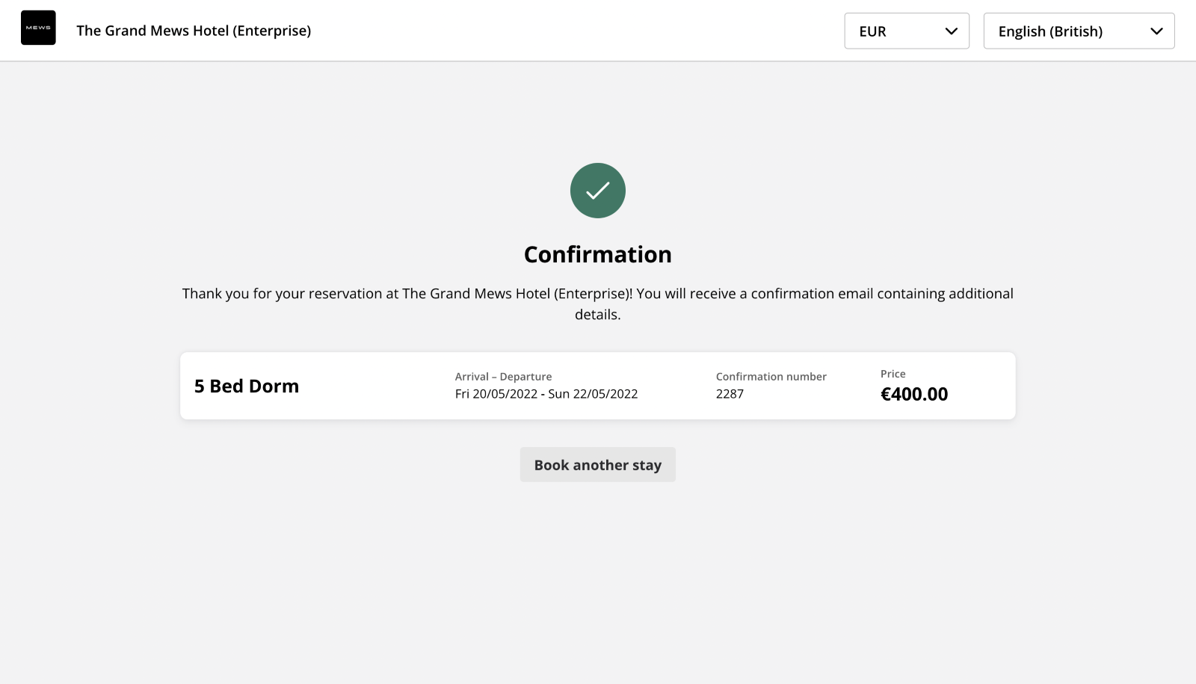This screenshot has height=684, width=1196.
Task: Click the green checkmark confirmation icon
Action: 598,191
